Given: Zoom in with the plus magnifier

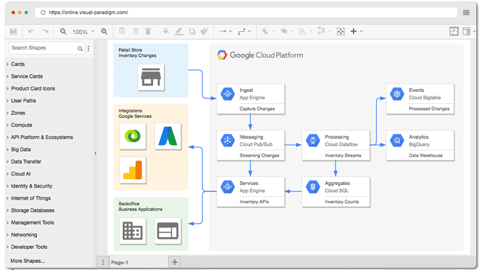Looking at the screenshot, I should [104, 31].
